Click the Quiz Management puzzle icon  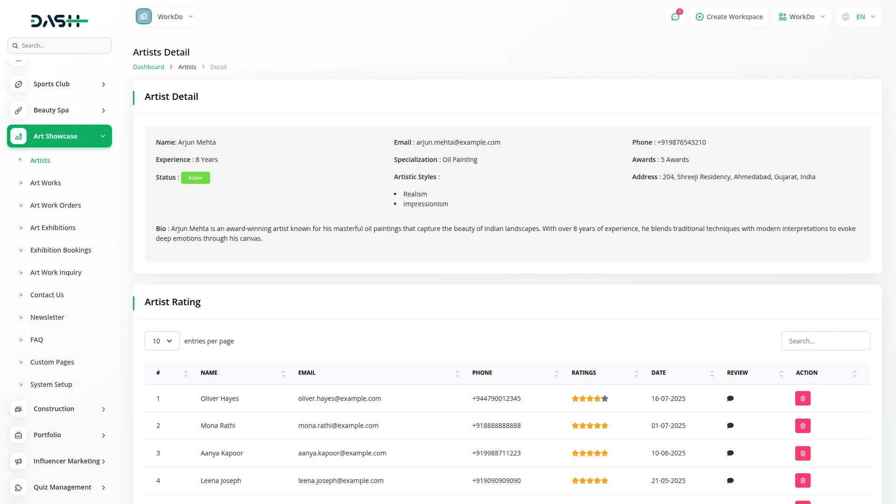click(18, 488)
